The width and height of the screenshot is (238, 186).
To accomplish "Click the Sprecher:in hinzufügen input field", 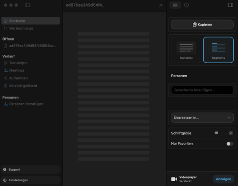I will [x=202, y=90].
